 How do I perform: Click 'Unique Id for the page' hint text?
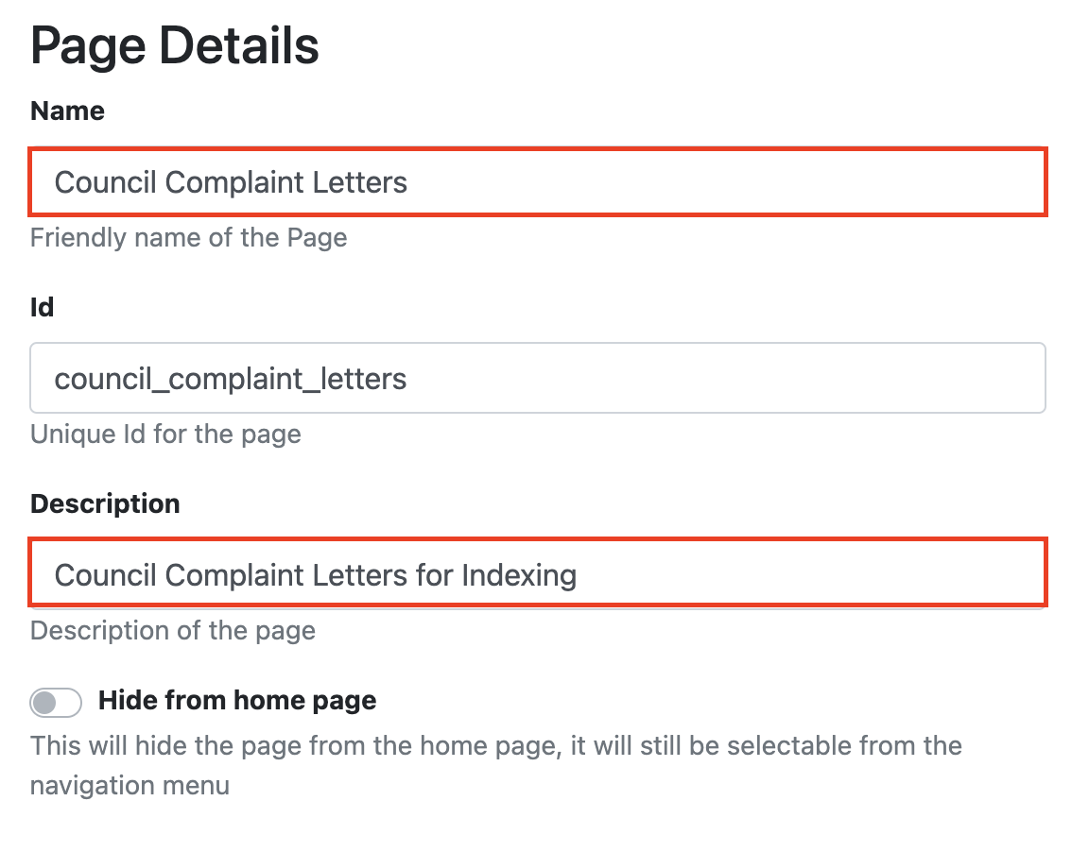(x=165, y=435)
